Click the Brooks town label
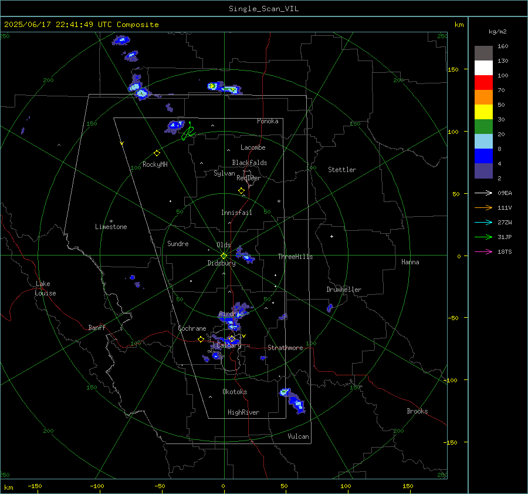Image resolution: width=528 pixels, height=494 pixels. click(417, 411)
